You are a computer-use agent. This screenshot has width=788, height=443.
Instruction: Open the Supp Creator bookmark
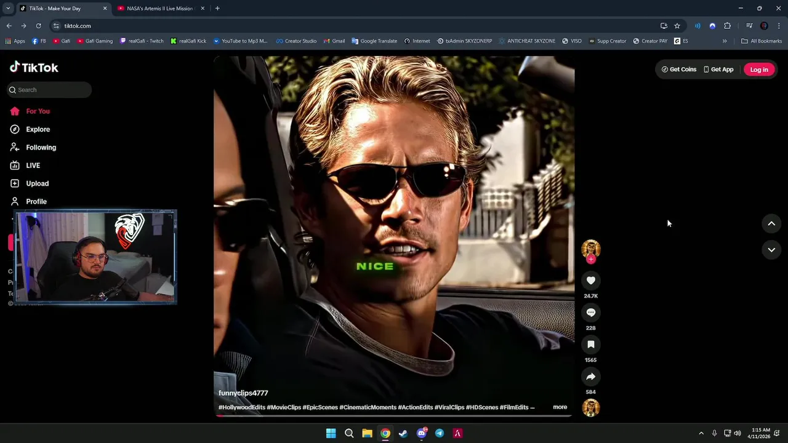pos(607,41)
